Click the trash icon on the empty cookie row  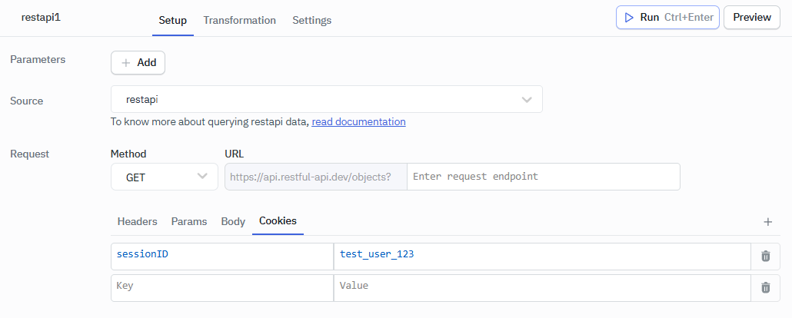765,287
